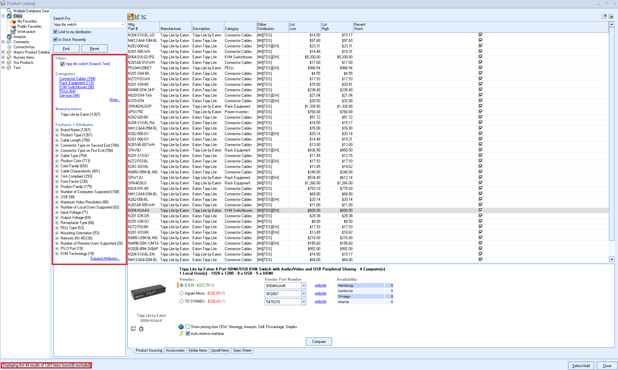Switch to the Spec Sheet tab

tap(242, 350)
